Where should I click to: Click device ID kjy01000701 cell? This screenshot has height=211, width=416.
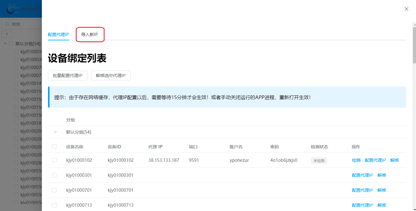coord(121,190)
